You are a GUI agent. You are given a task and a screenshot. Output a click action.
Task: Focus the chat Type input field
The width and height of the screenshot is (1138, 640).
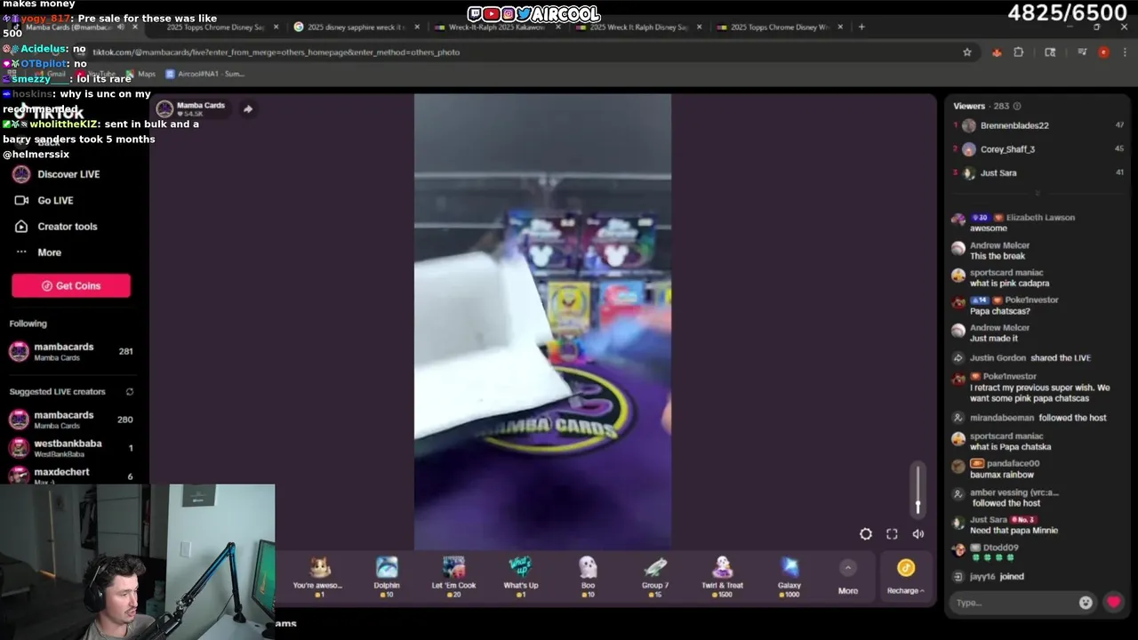coord(1014,603)
